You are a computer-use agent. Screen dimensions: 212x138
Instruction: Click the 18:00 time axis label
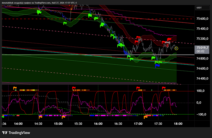(178, 124)
